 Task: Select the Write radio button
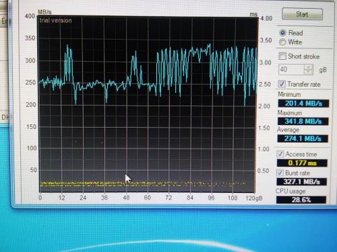point(282,42)
